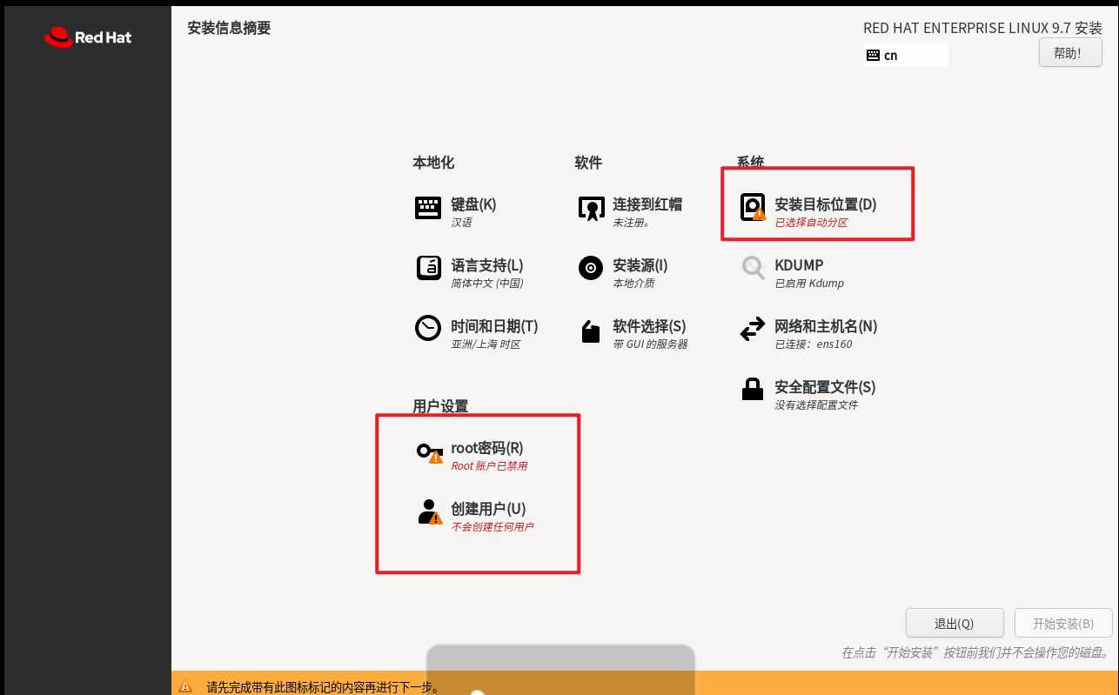1119x695 pixels.
Task: Click the 汉语 keyboard status text
Action: click(x=461, y=223)
